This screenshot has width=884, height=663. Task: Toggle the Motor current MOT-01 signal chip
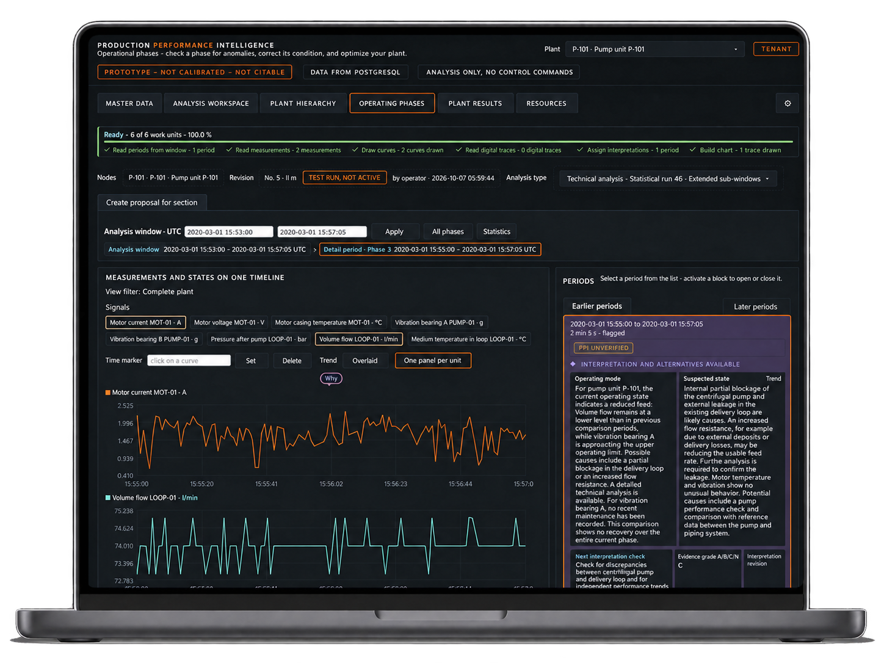point(145,322)
